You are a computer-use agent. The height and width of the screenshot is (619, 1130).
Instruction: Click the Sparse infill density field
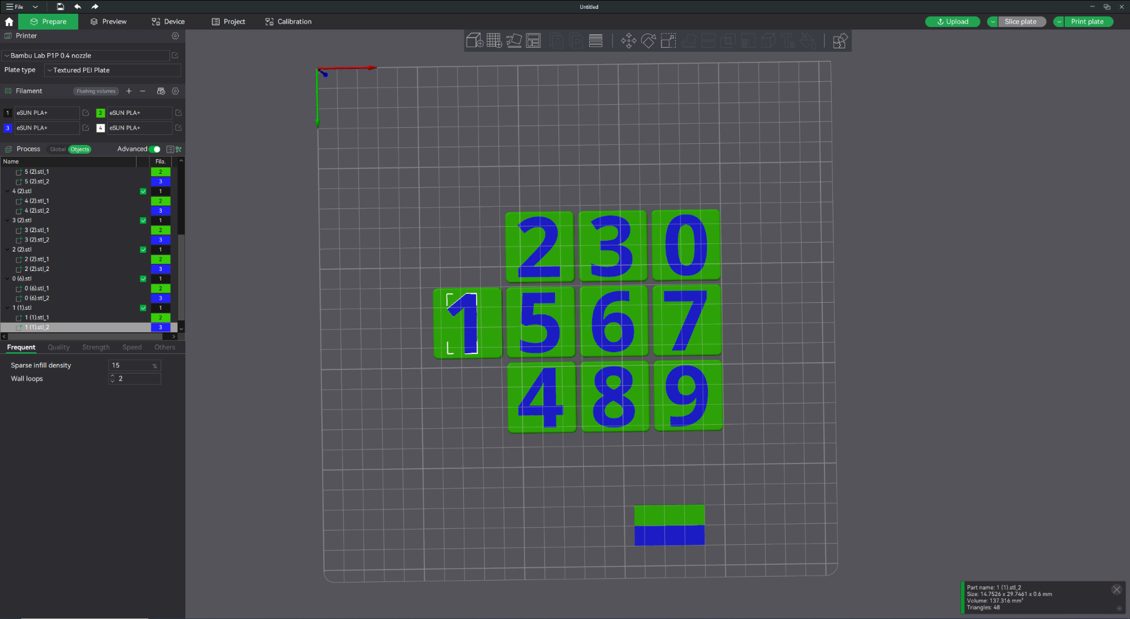[134, 366]
